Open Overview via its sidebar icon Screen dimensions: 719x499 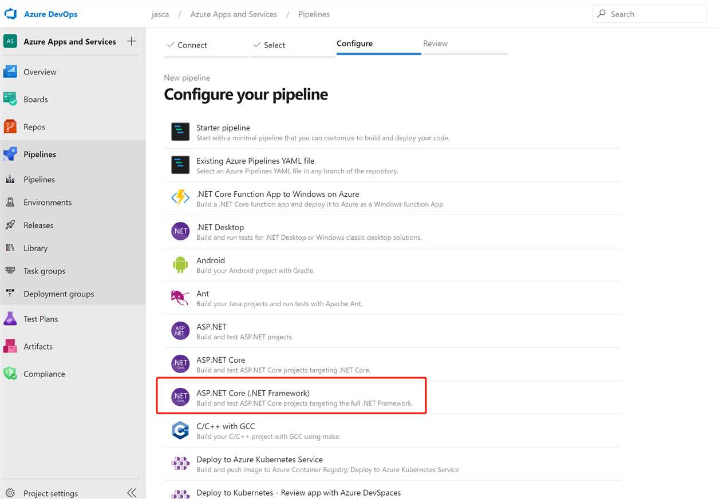click(x=10, y=72)
